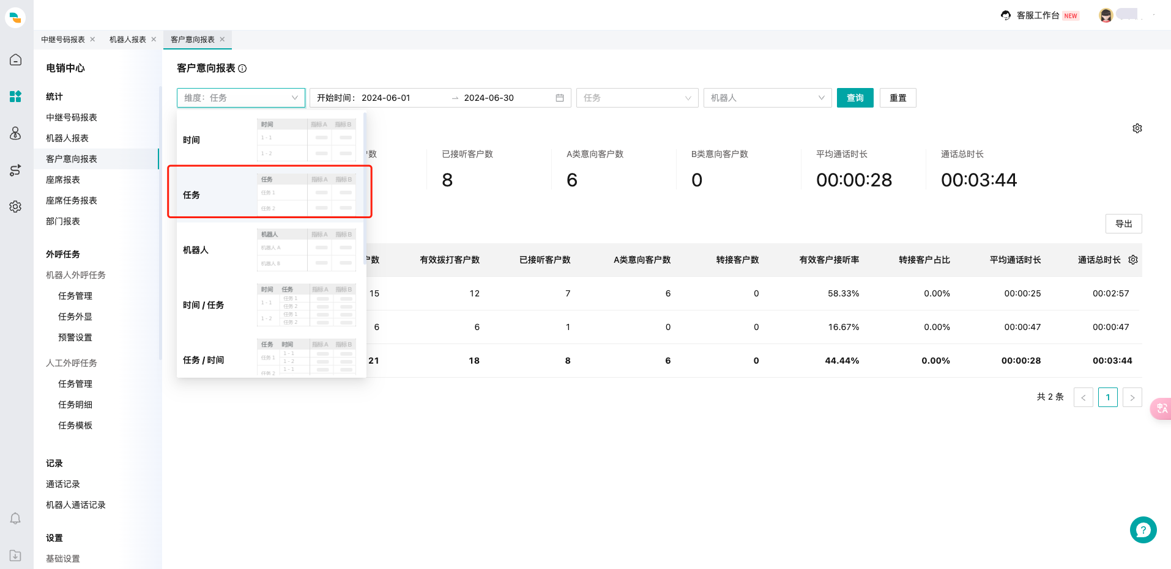Click the 导出 button
Image resolution: width=1171 pixels, height=569 pixels.
(1123, 224)
